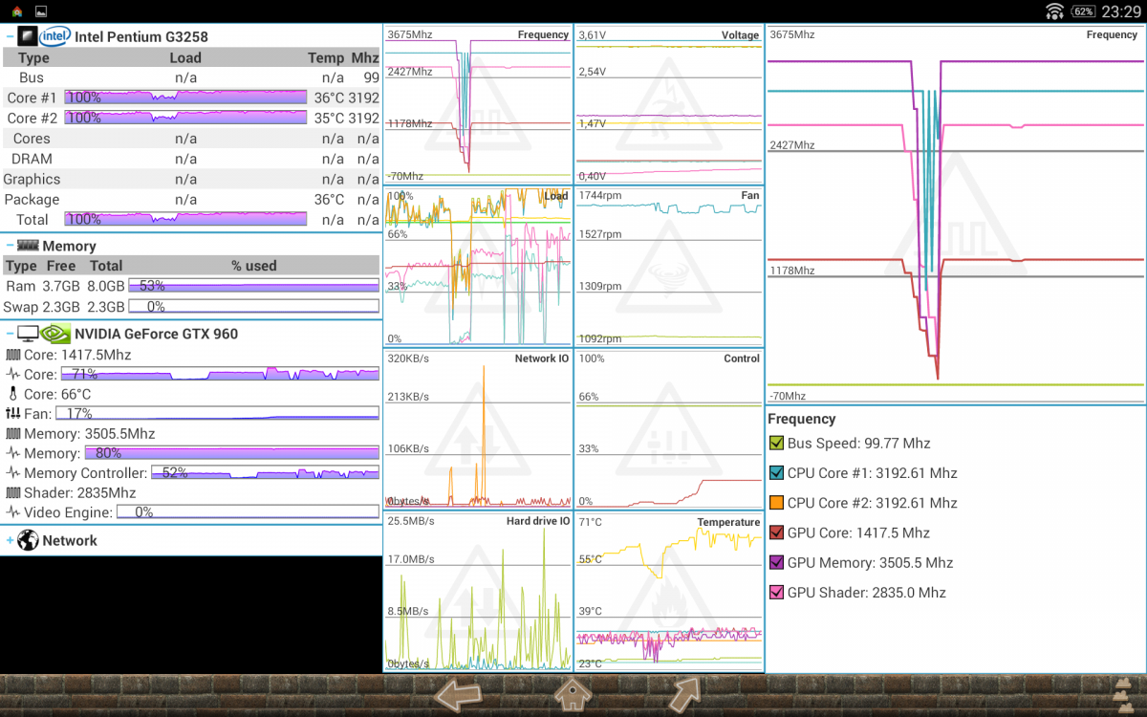Expand the Network section
This screenshot has height=717, width=1147.
point(10,540)
